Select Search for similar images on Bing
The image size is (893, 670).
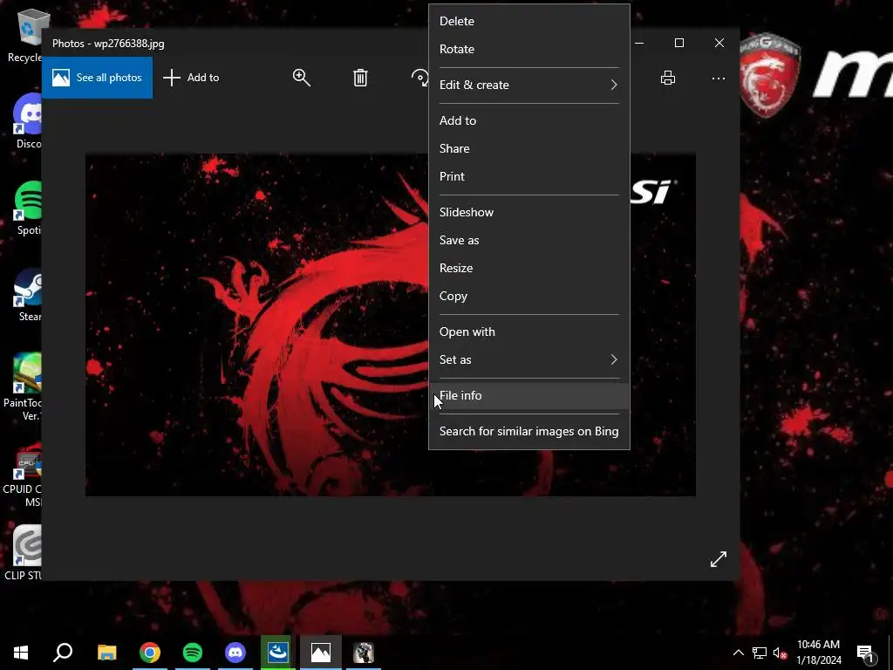click(x=529, y=431)
